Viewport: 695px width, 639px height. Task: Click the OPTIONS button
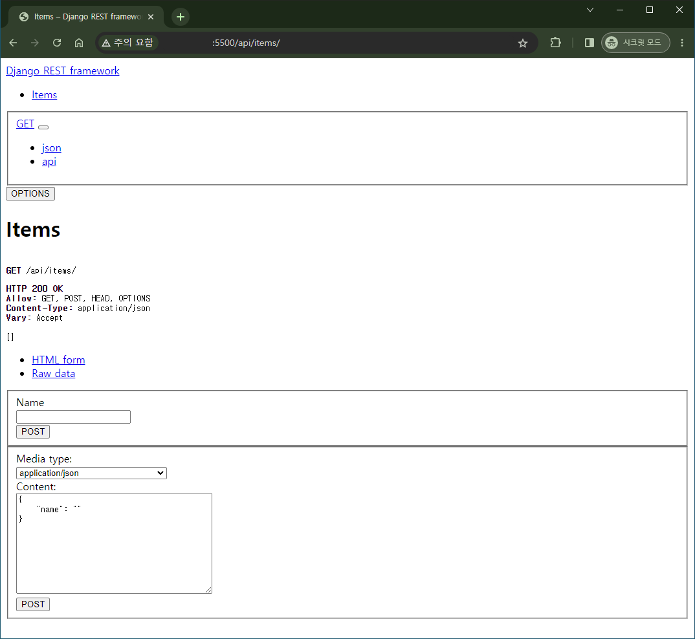click(x=30, y=193)
